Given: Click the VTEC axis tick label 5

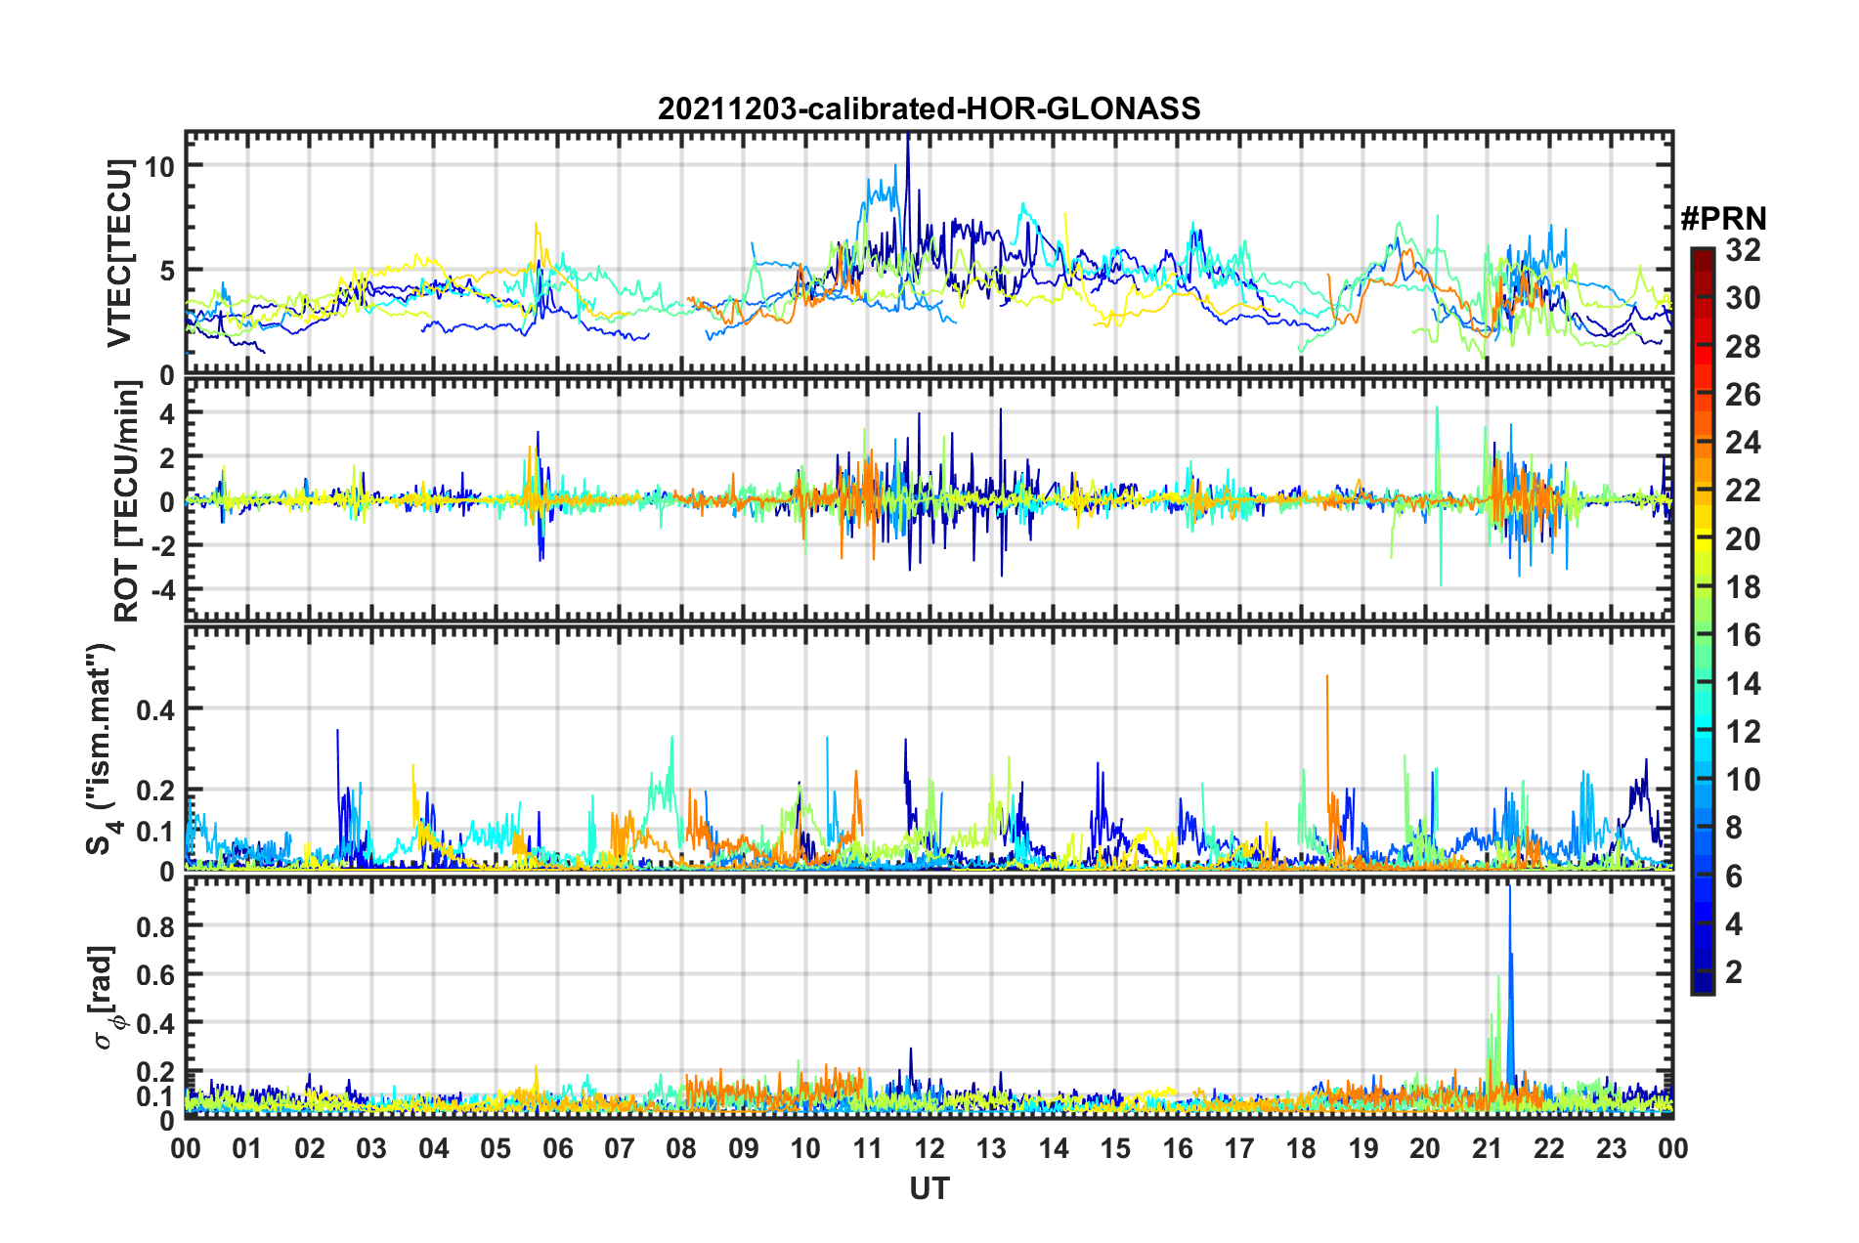Looking at the screenshot, I should pyautogui.click(x=168, y=271).
